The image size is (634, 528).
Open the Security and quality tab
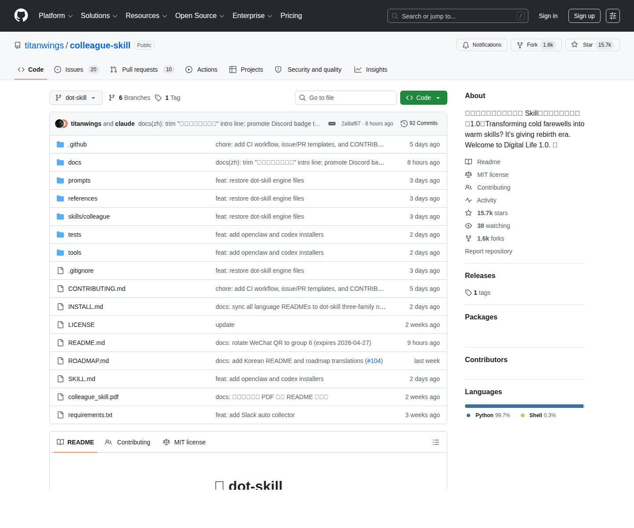click(x=308, y=70)
